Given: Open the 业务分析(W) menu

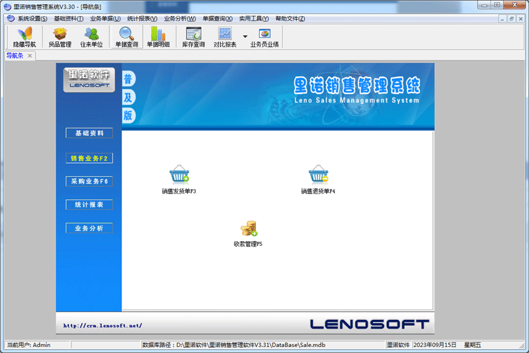Looking at the screenshot, I should point(180,19).
